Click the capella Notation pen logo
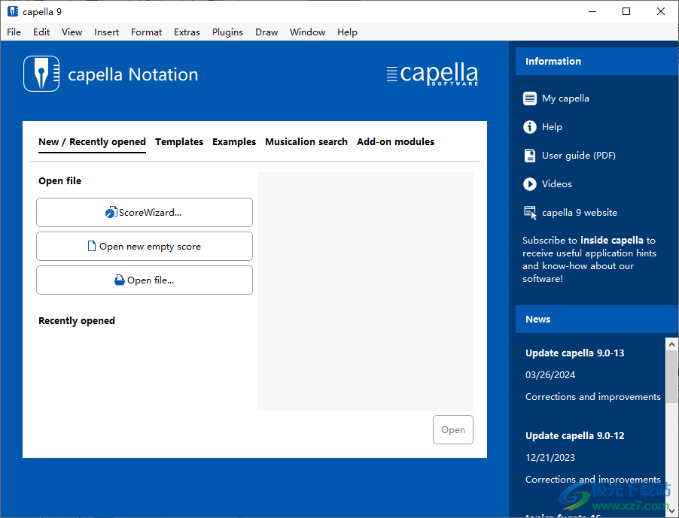Screen dimensions: 679x518 pos(41,74)
